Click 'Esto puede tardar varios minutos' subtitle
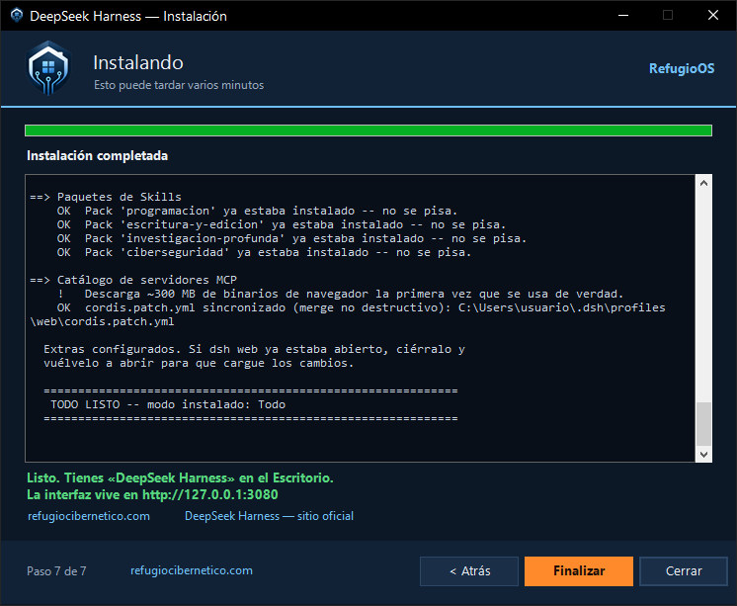This screenshot has height=606, width=737. 179,85
